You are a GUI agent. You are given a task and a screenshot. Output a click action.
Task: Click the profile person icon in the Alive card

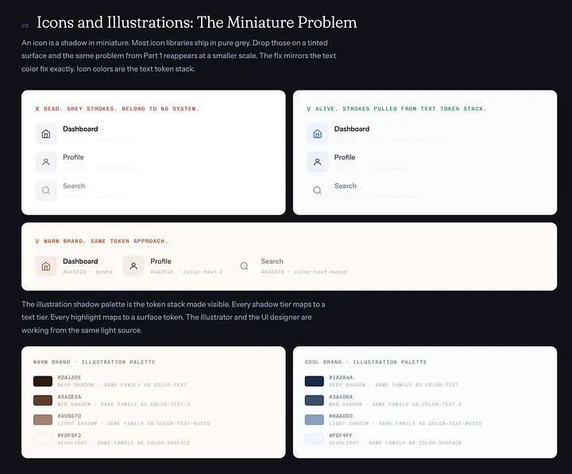(317, 162)
